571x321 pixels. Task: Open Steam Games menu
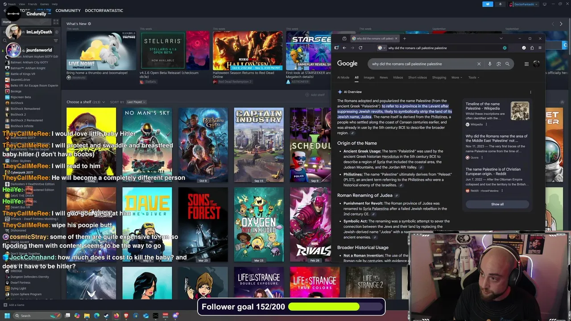[x=45, y=4]
